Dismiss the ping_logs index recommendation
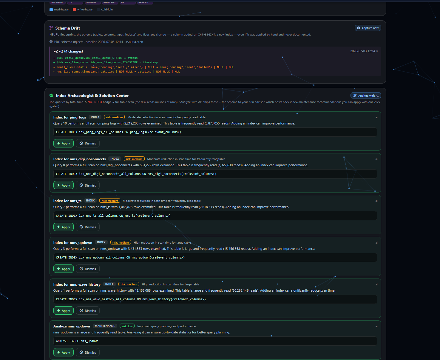 click(x=88, y=143)
